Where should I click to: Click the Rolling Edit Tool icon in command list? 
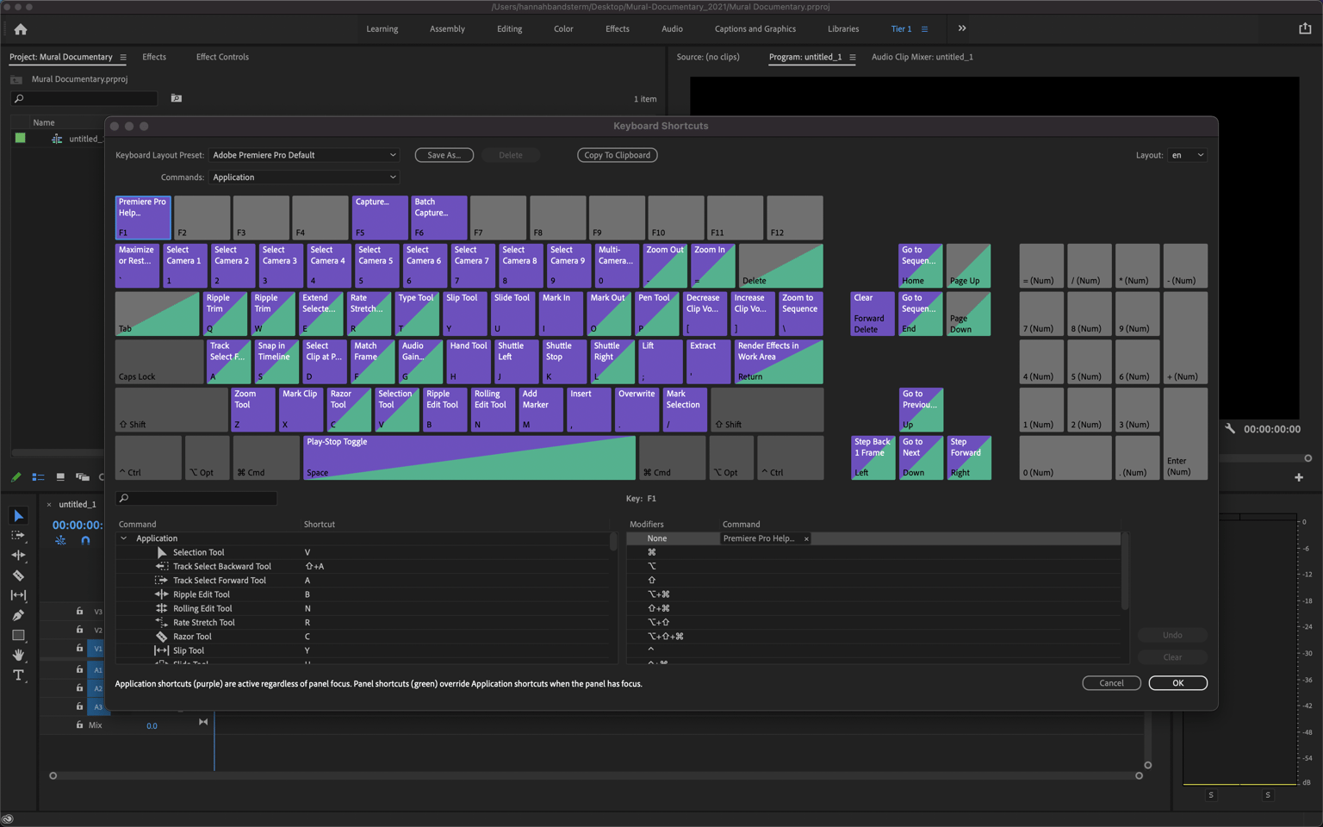[161, 608]
